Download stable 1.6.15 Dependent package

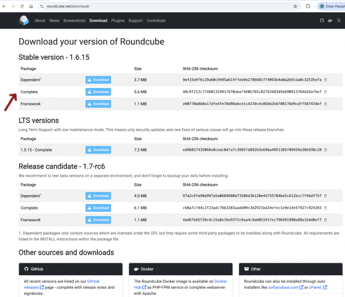pyautogui.click(x=98, y=80)
